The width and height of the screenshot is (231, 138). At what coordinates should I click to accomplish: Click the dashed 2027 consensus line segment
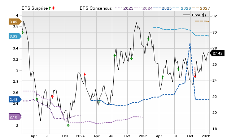[202, 21]
